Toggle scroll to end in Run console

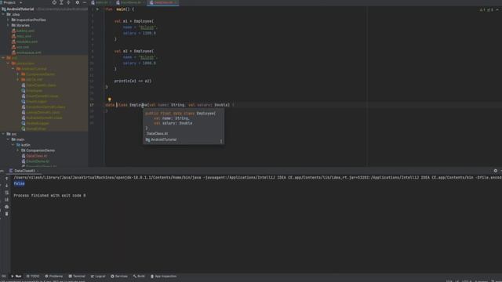pos(6,200)
